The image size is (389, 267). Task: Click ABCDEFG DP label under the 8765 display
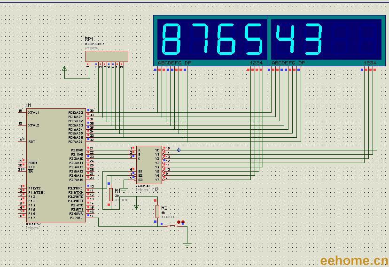pyautogui.click(x=175, y=63)
